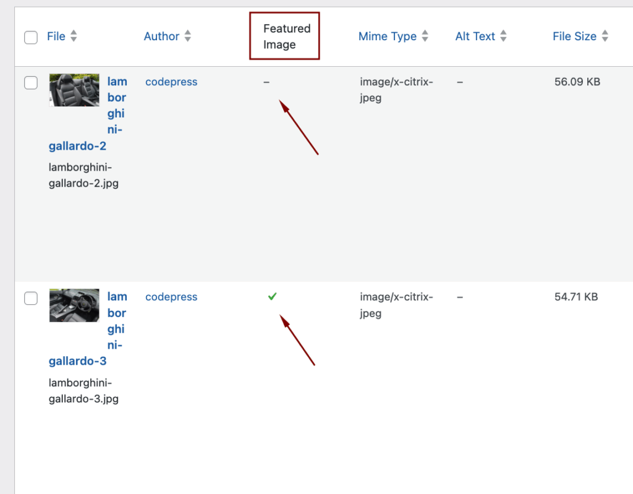Click the Featured Image dash for gallardo-2
The height and width of the screenshot is (494, 633).
[x=266, y=82]
